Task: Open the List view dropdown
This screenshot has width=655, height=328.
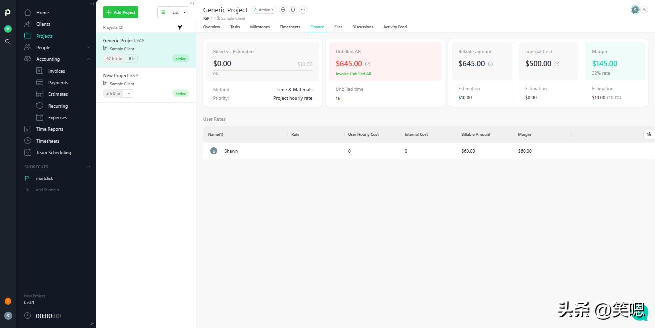Action: (179, 12)
